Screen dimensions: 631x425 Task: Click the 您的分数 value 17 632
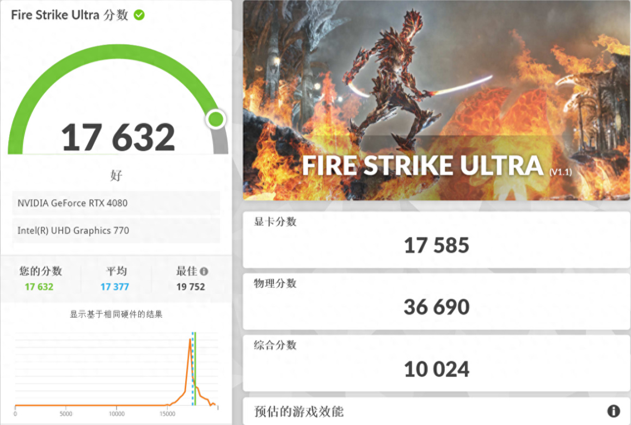pos(39,287)
